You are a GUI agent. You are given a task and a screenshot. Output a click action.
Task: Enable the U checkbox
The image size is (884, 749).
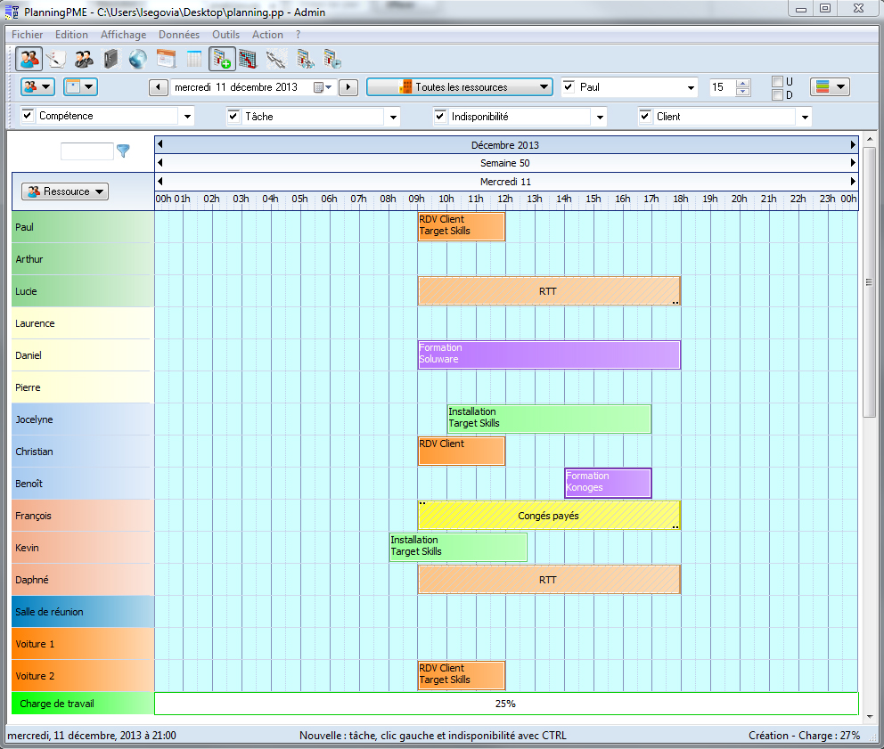coord(777,81)
